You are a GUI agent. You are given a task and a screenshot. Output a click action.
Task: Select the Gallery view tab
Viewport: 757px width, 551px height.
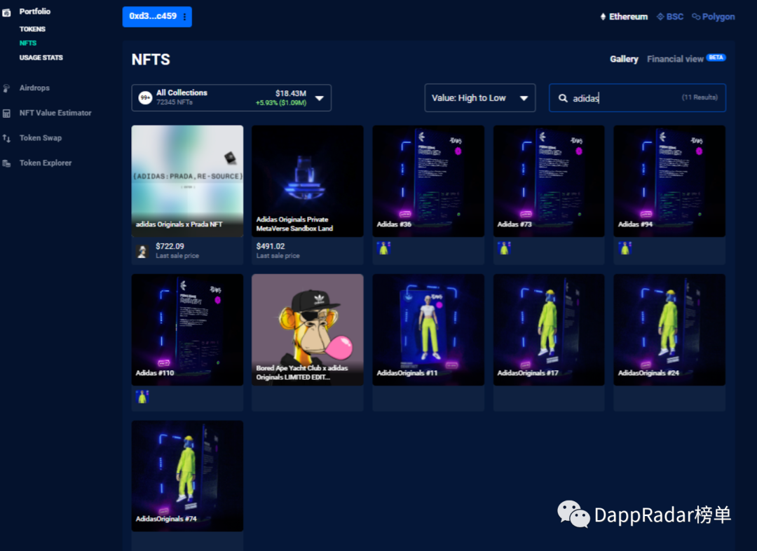tap(624, 59)
